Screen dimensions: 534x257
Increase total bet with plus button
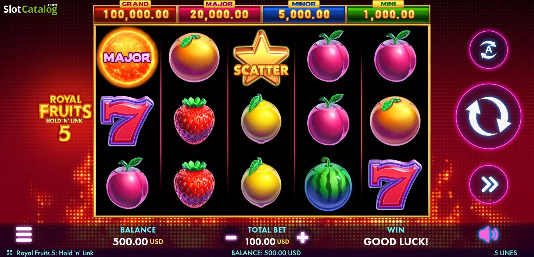click(x=303, y=238)
